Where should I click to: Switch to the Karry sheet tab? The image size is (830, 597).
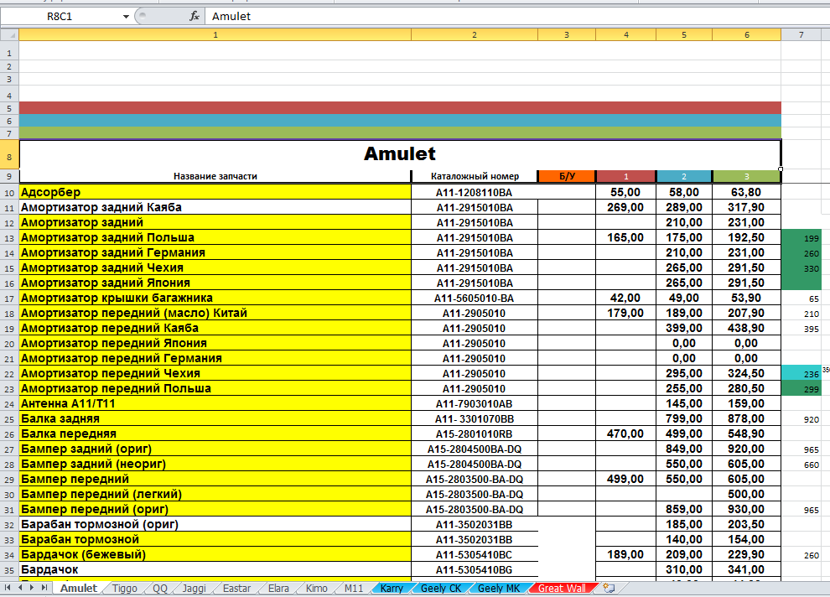(x=392, y=588)
